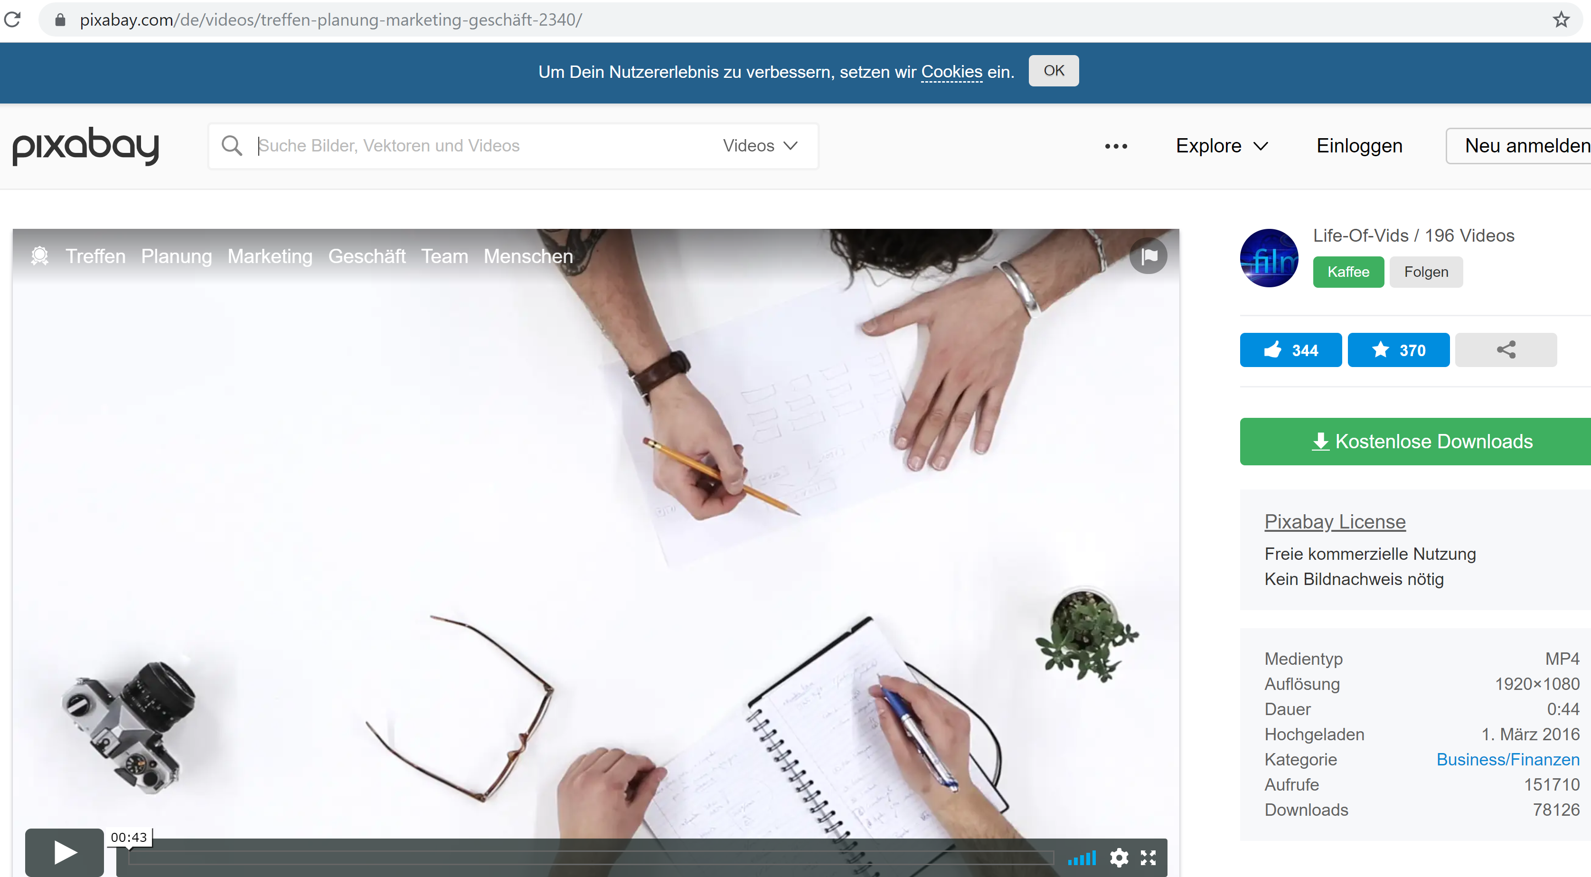Open video settings gear icon
1591x877 pixels.
coord(1119,857)
